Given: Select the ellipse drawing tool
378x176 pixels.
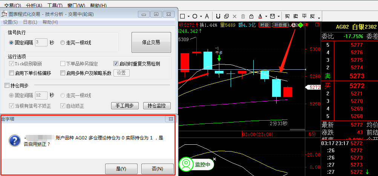Looking at the screenshot, I should pyautogui.click(x=194, y=17).
